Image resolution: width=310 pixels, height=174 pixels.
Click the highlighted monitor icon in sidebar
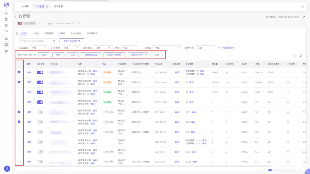pos(6,45)
